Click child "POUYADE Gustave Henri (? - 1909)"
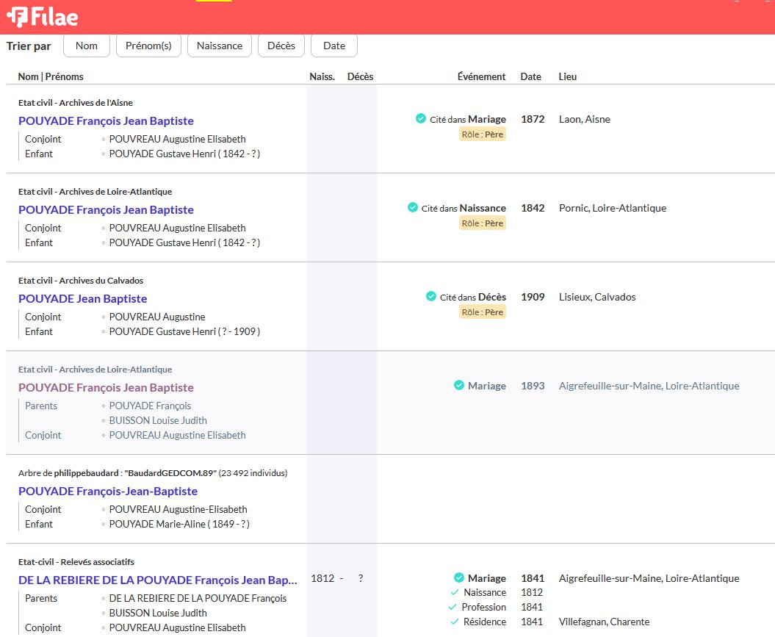This screenshot has width=775, height=637. tap(184, 331)
